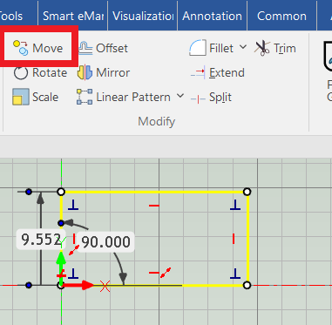Click the 9.552 dimension value

41,240
